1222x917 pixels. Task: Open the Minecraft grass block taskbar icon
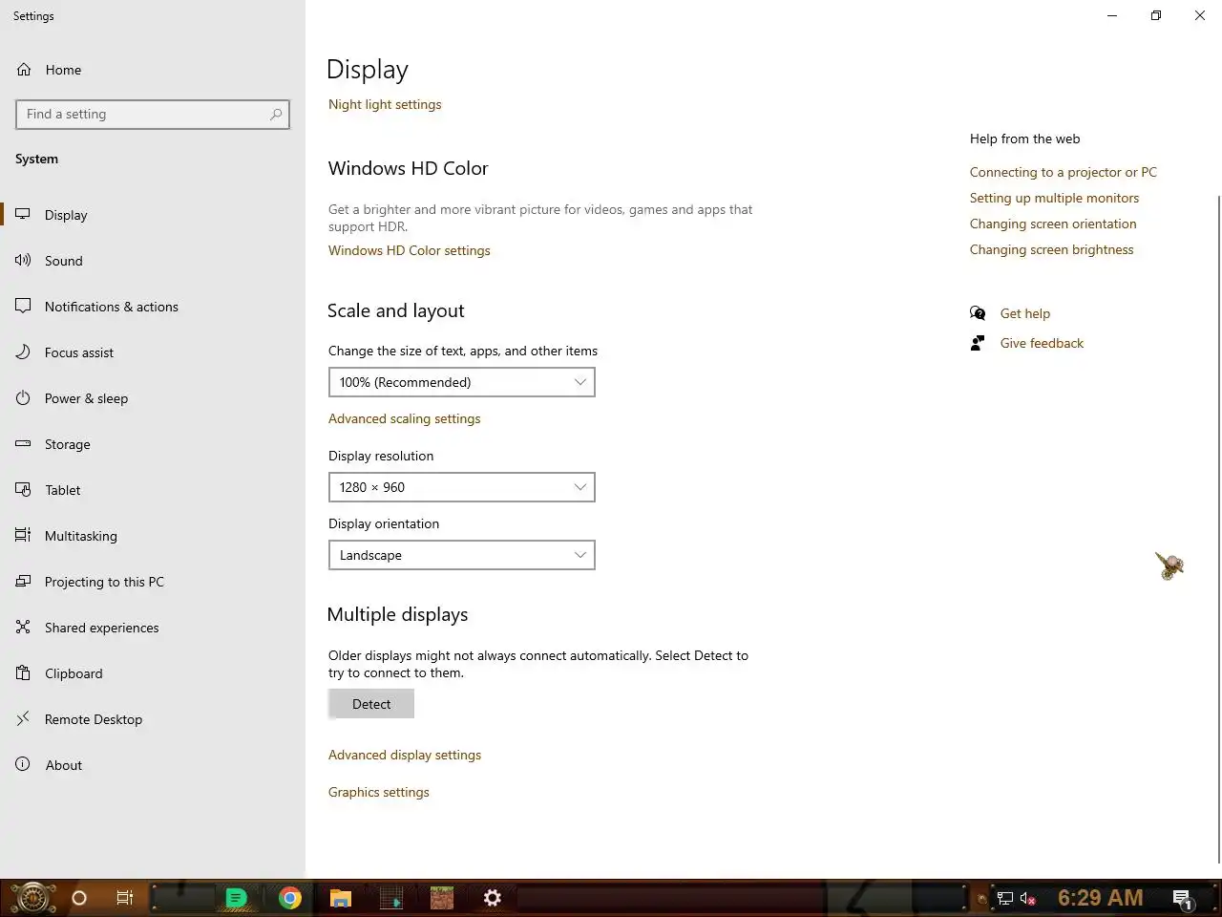(441, 898)
